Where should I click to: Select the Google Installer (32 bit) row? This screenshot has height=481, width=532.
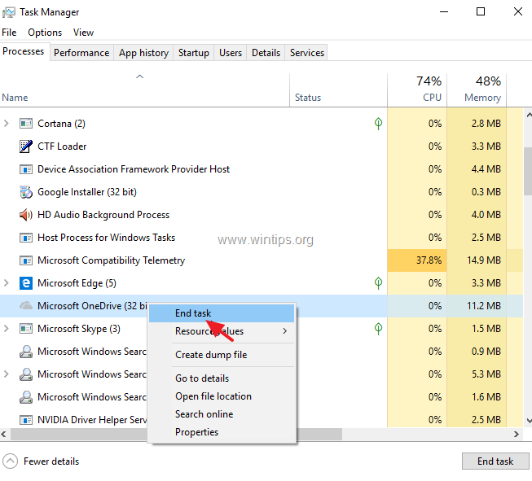(262, 192)
